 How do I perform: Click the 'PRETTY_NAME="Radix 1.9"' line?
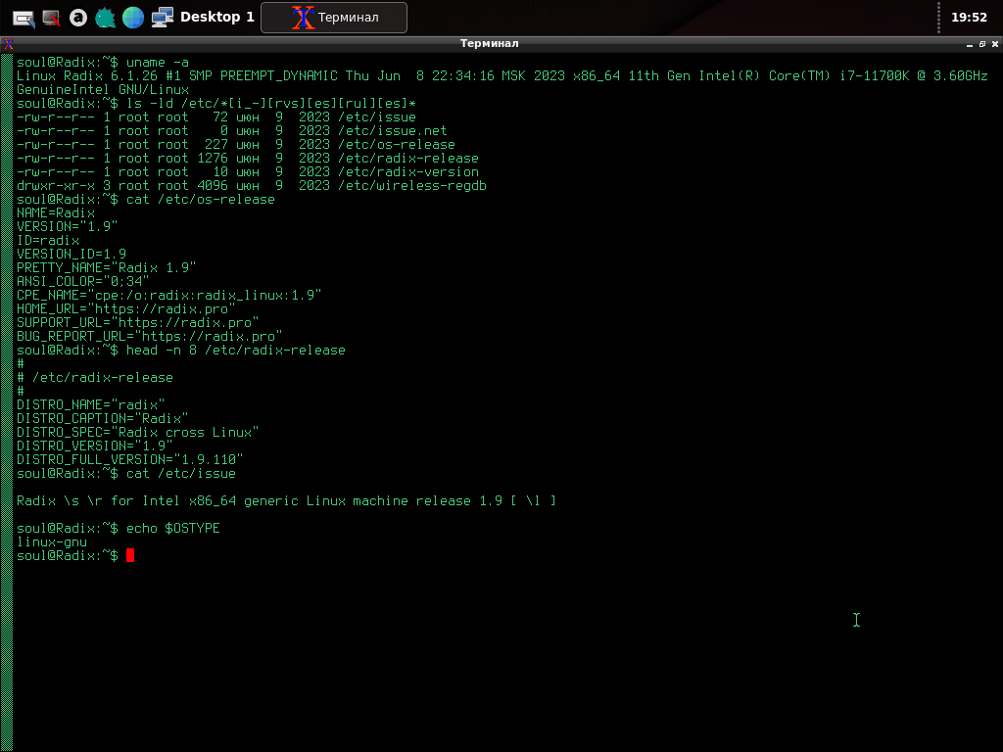tap(106, 268)
